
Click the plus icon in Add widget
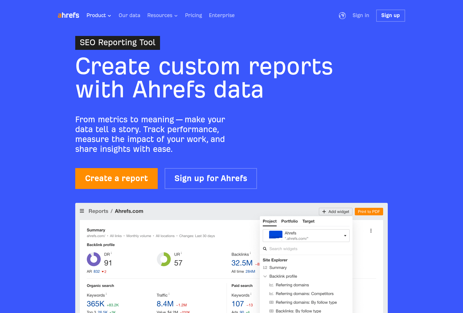click(x=324, y=212)
